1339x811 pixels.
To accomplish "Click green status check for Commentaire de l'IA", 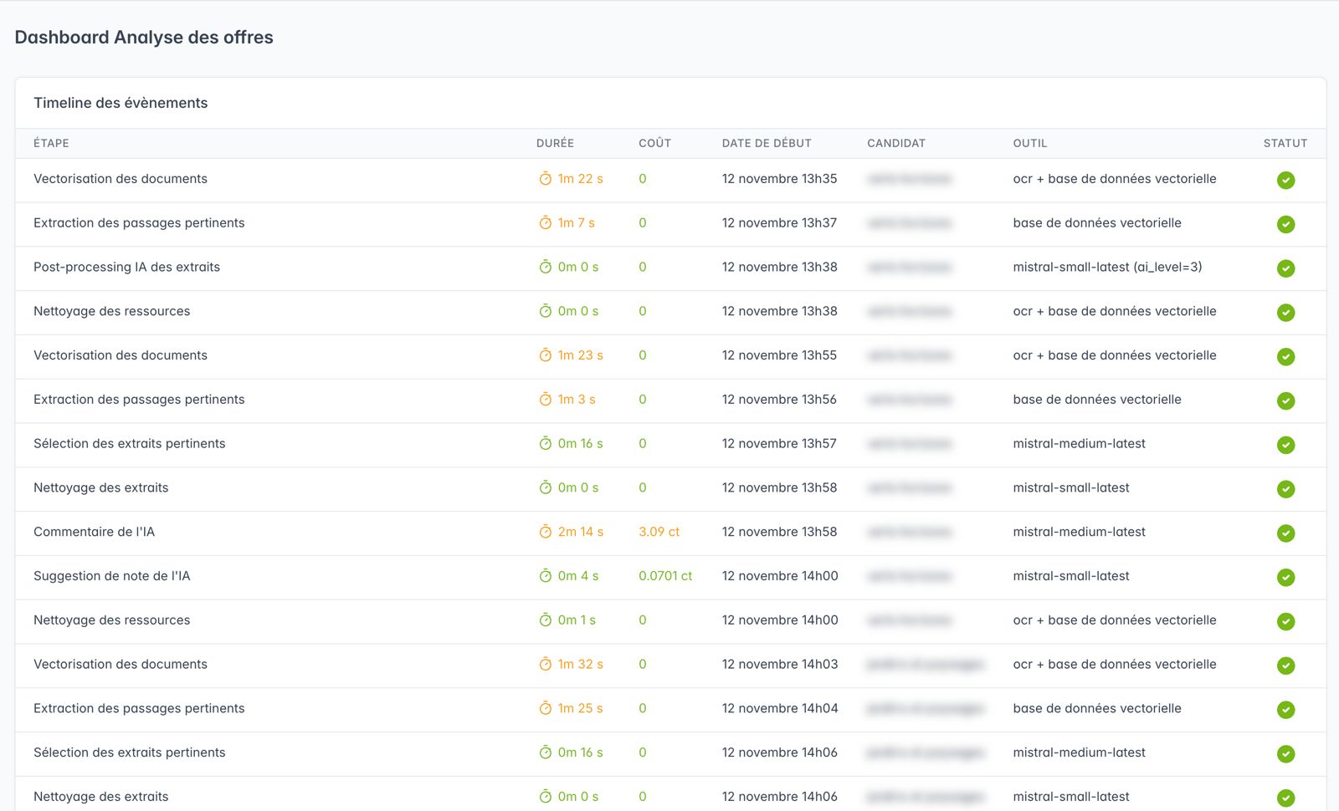I will (1285, 533).
